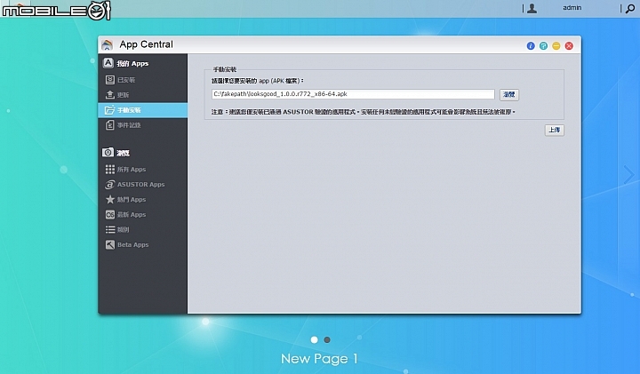Close App Central with the red button

[x=569, y=45]
